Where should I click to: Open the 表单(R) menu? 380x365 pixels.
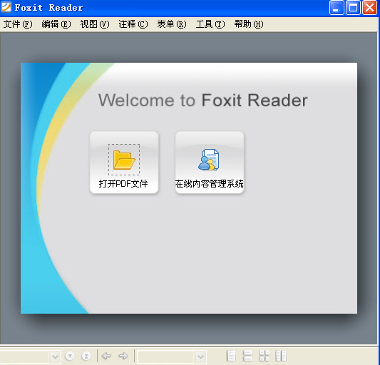pos(172,24)
